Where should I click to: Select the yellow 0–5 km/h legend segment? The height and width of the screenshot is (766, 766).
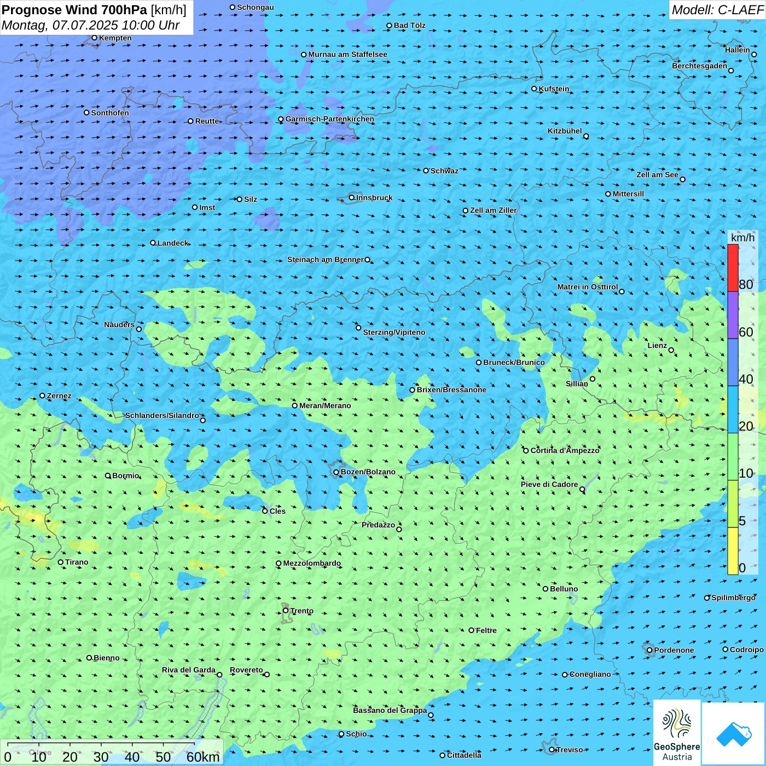(733, 551)
